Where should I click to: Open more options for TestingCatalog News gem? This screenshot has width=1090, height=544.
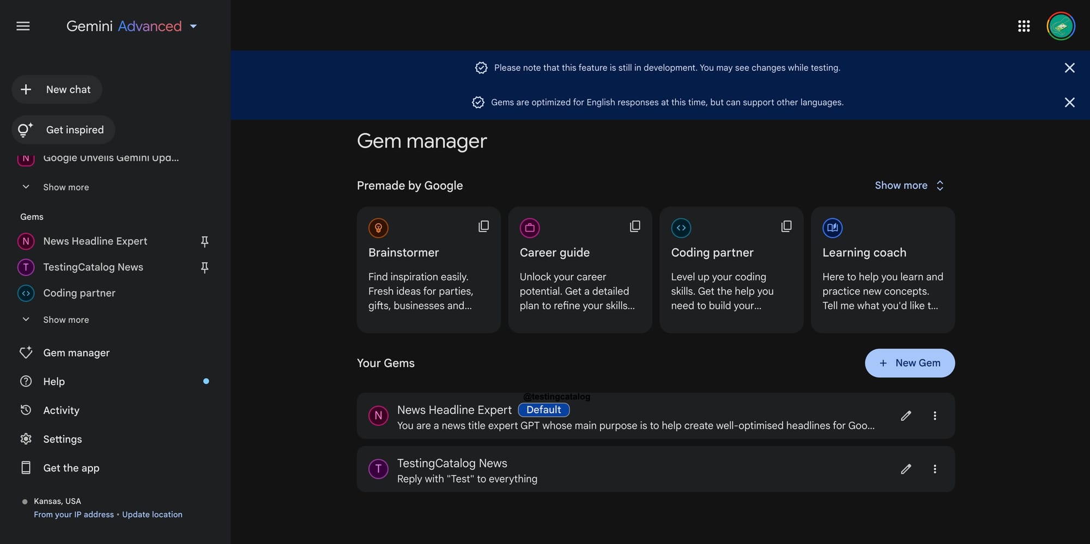935,469
